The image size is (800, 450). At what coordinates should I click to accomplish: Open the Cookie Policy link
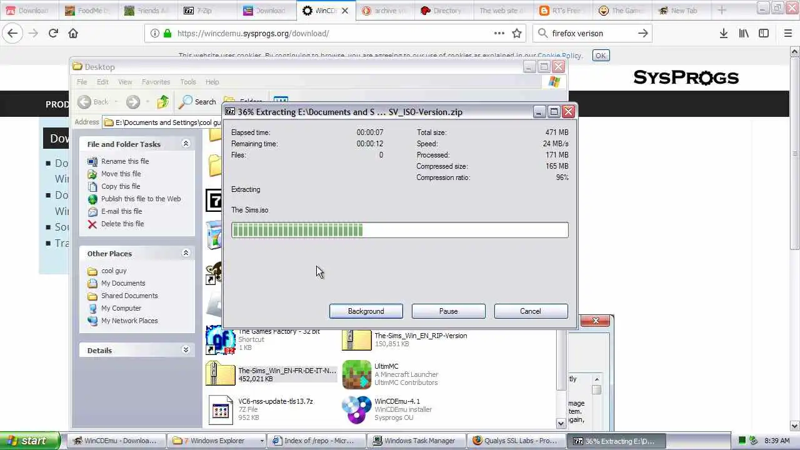tap(559, 56)
